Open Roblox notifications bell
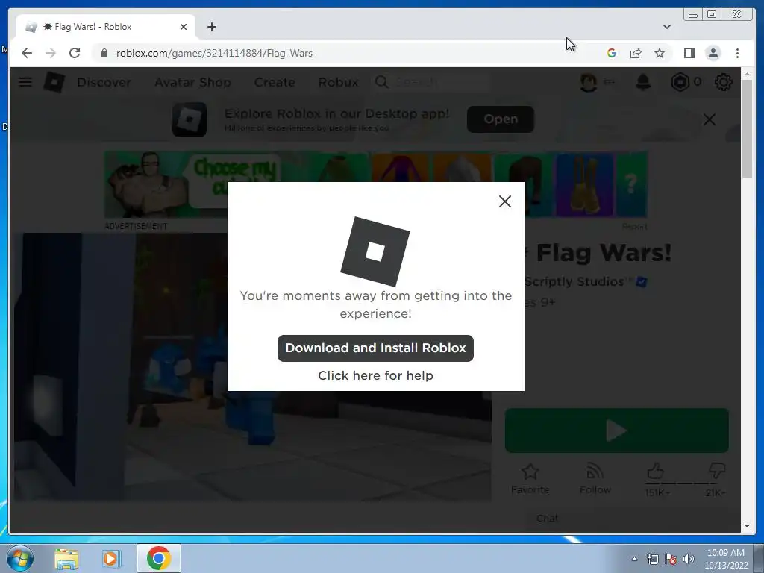Image resolution: width=764 pixels, height=573 pixels. (643, 82)
